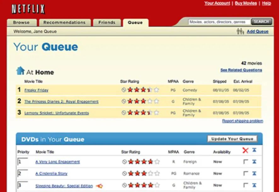The height and width of the screenshot is (192, 279).
Task: Check remove box for A Cinderella Story
Action: click(x=246, y=173)
